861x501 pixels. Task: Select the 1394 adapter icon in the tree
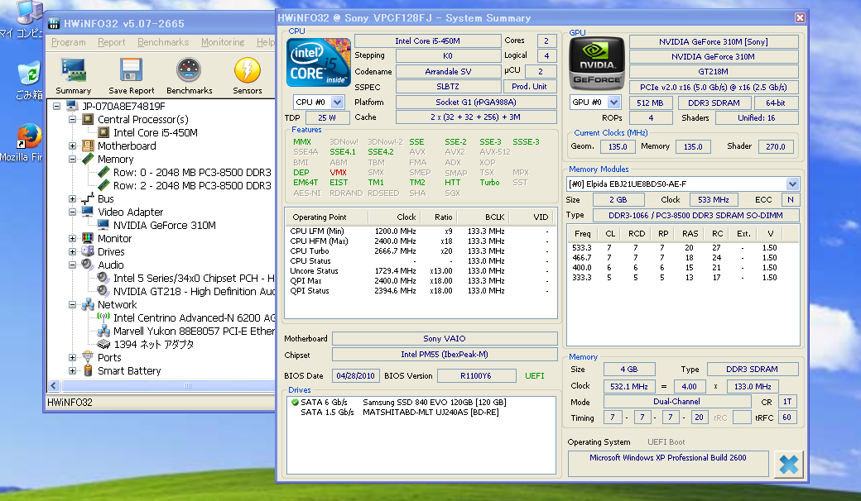pyautogui.click(x=103, y=344)
